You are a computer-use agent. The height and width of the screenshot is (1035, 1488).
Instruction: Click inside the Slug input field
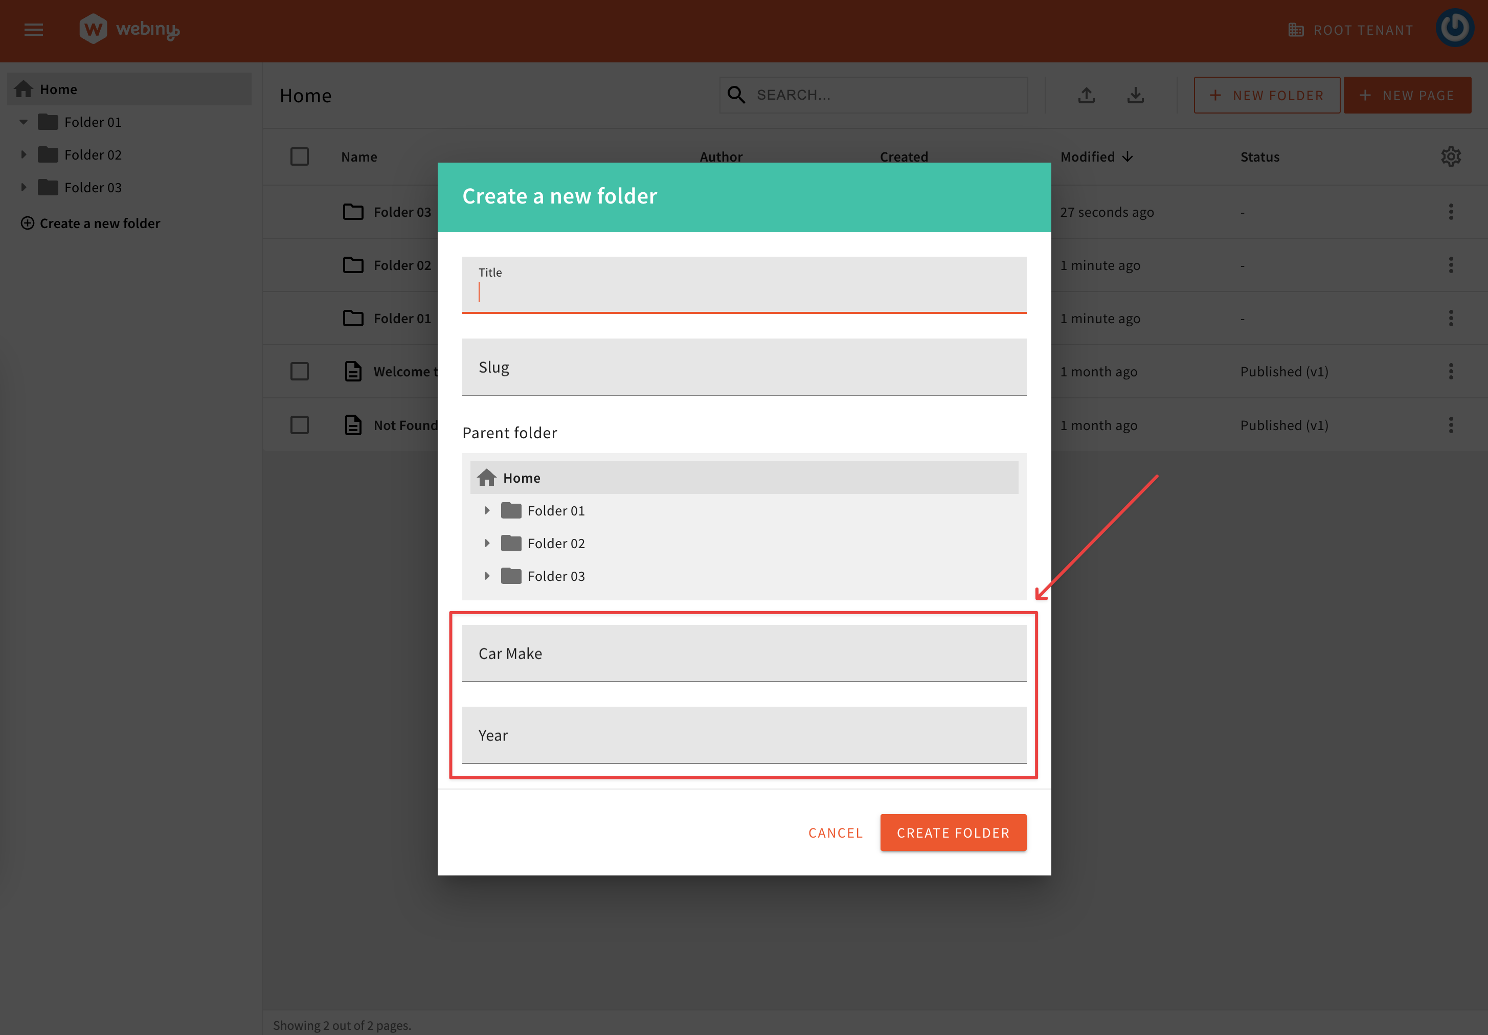point(743,367)
